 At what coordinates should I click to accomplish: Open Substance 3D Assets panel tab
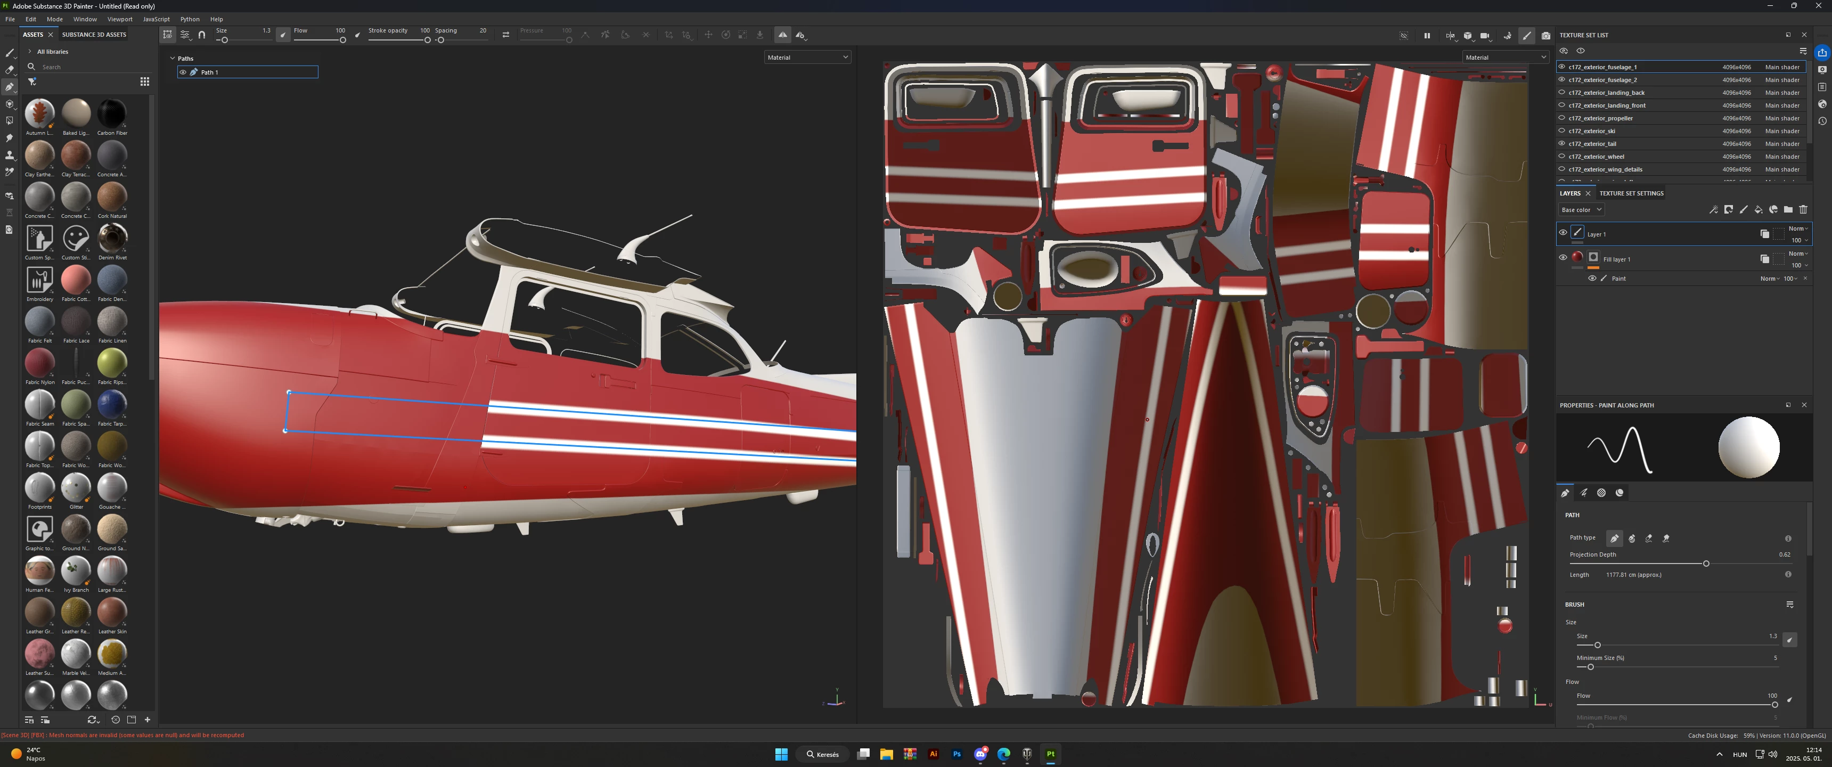click(94, 34)
